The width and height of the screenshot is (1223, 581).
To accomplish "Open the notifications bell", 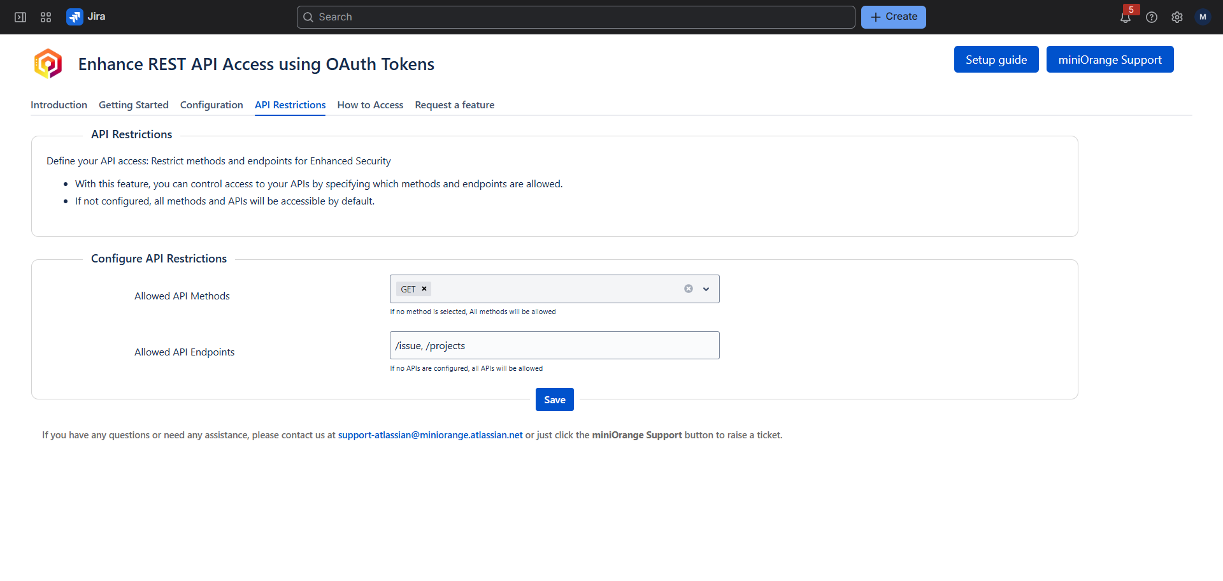I will point(1126,17).
